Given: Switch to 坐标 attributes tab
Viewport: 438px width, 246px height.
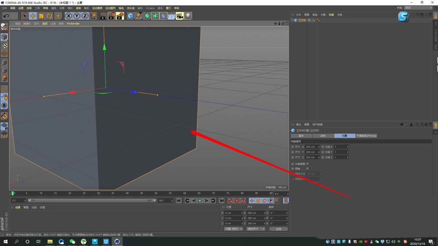Looking at the screenshot, I should pyautogui.click(x=323, y=136).
